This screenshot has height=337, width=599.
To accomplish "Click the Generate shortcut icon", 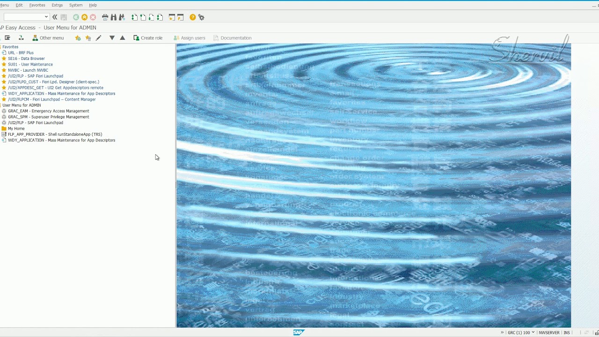I will [x=180, y=17].
